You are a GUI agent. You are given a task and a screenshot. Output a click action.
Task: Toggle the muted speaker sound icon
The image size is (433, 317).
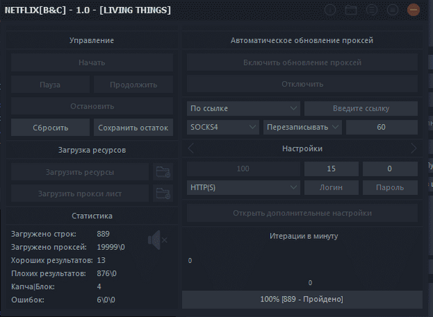pos(157,240)
